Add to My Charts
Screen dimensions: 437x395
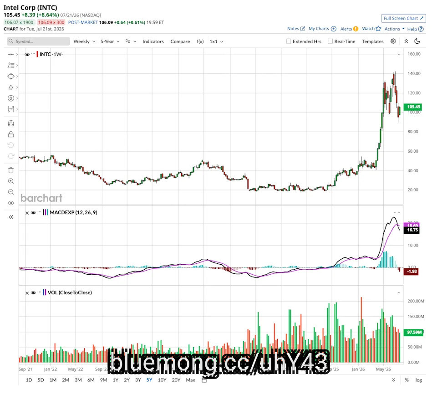pyautogui.click(x=322, y=28)
